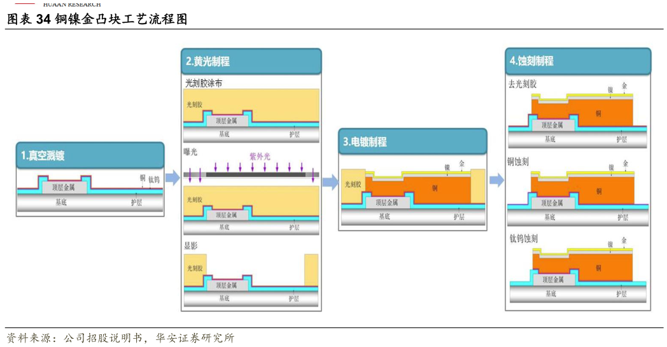
Task: Click 光刻胶 in the 电镀制程 diagram
Action: click(x=353, y=185)
